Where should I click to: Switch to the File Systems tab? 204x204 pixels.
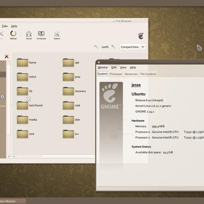(148, 74)
